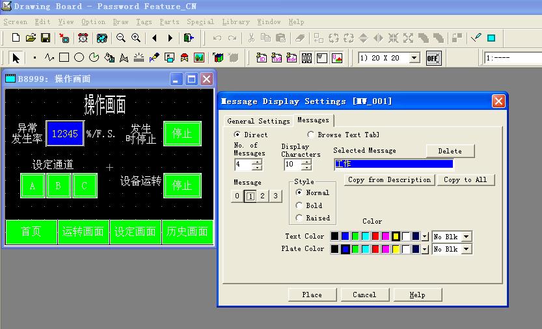Pick the red Text Color swatch
The width and height of the screenshot is (542, 329).
click(x=375, y=237)
